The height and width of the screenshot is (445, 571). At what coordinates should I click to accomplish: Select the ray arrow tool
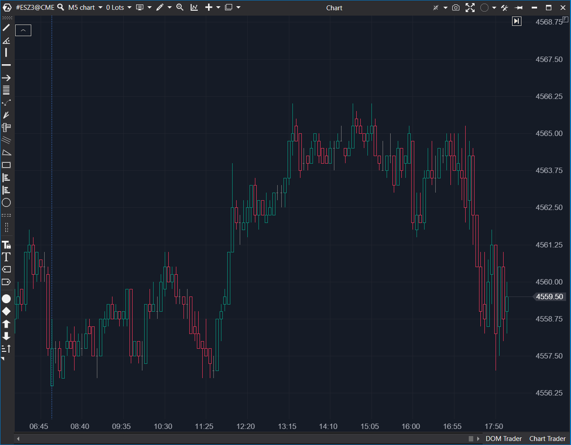coord(6,78)
